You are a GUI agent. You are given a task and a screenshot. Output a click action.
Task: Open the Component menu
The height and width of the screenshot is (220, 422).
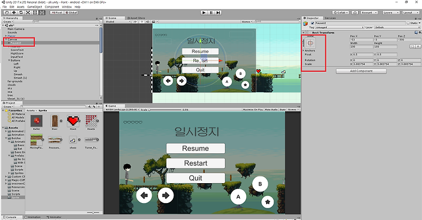52,6
